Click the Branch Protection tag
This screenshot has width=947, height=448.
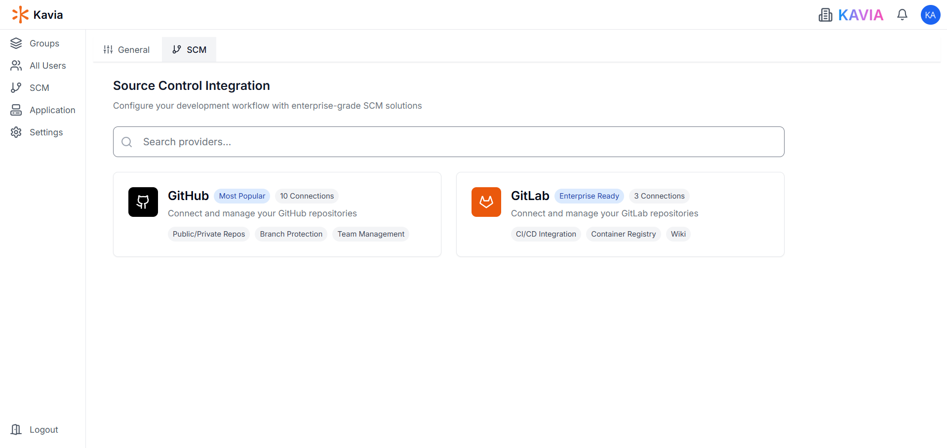tap(291, 234)
